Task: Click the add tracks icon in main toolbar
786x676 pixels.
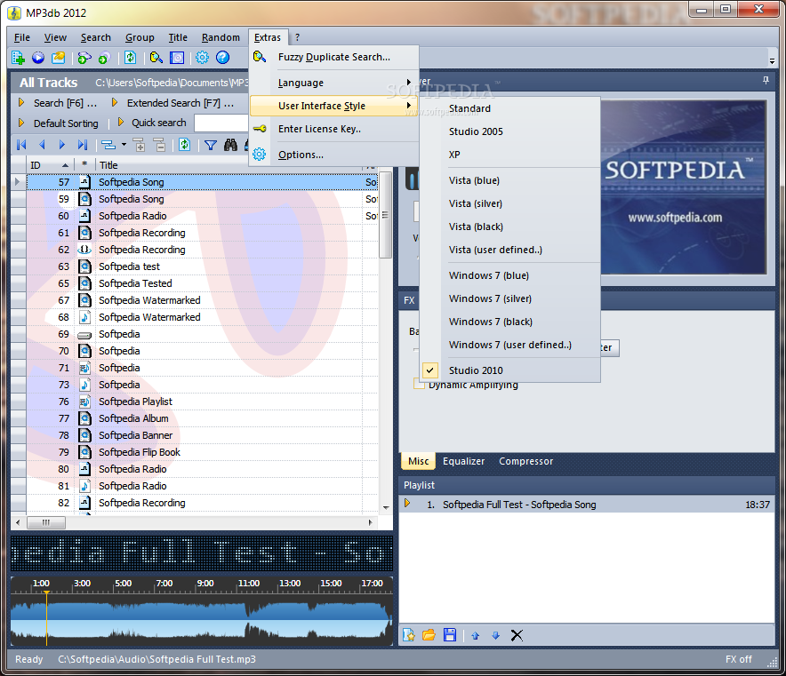Action: [18, 58]
